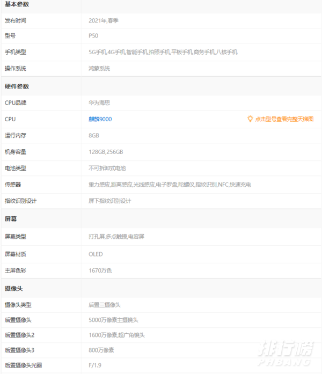Click the model value P50

[x=93, y=36]
